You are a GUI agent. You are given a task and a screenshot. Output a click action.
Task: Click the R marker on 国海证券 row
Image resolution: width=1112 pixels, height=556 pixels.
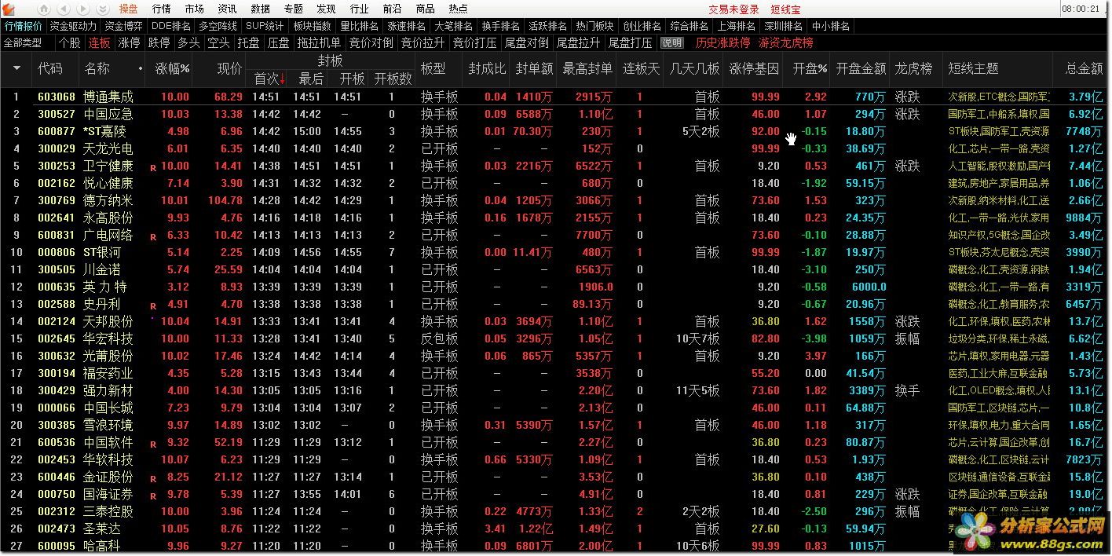click(x=152, y=496)
